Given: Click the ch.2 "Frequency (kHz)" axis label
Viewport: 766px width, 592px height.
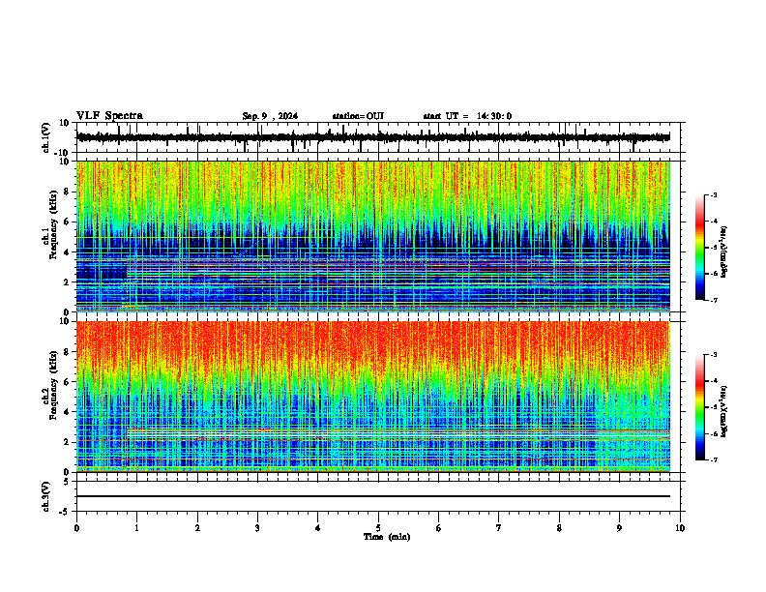Looking at the screenshot, I should [53, 385].
